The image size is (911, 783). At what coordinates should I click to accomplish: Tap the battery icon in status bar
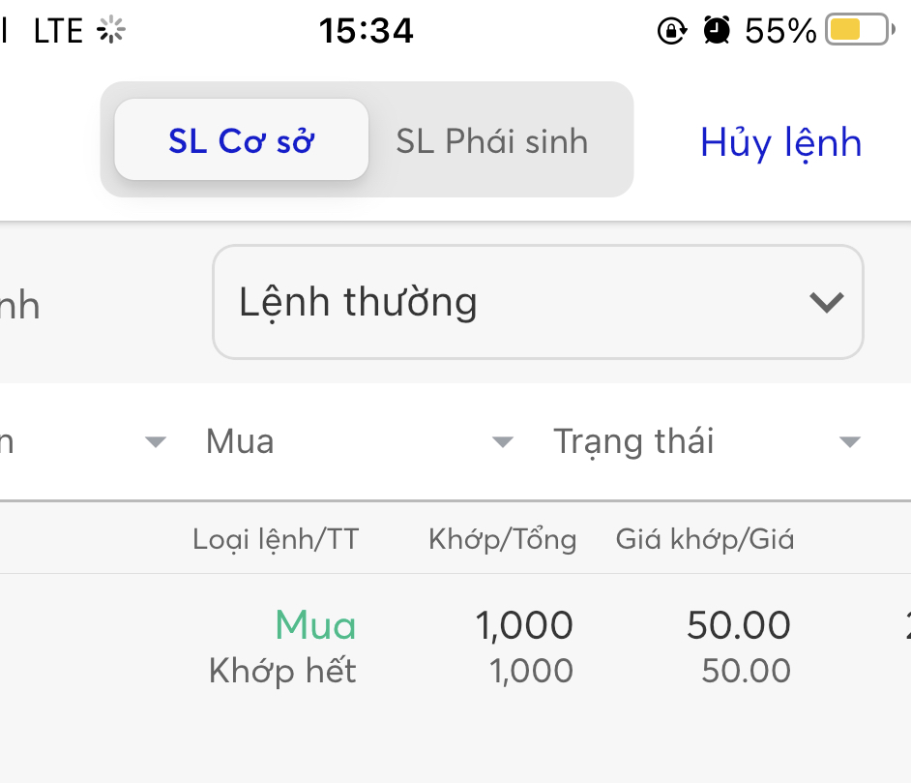pos(857,31)
